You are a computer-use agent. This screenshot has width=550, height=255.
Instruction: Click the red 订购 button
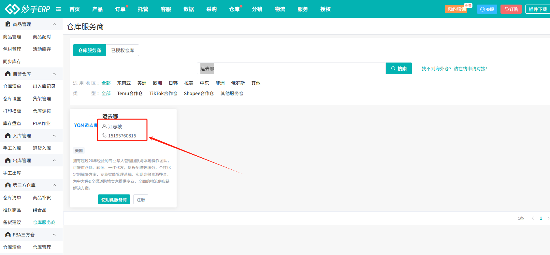pos(511,9)
